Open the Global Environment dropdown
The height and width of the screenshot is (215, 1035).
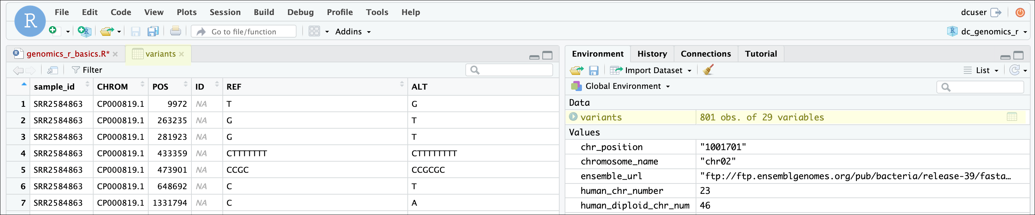(x=620, y=86)
